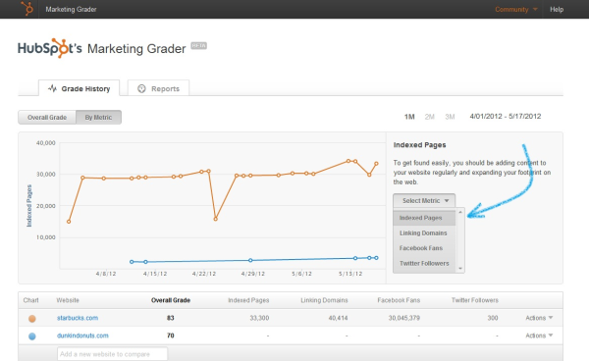Choose the 3M time range
Viewport: 589px width, 361px height.
pos(450,117)
